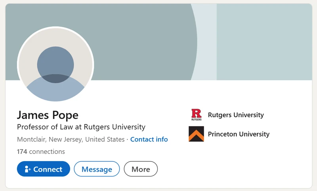Click the gray-teal banner background image
The width and height of the screenshot is (317, 191).
click(141, 40)
